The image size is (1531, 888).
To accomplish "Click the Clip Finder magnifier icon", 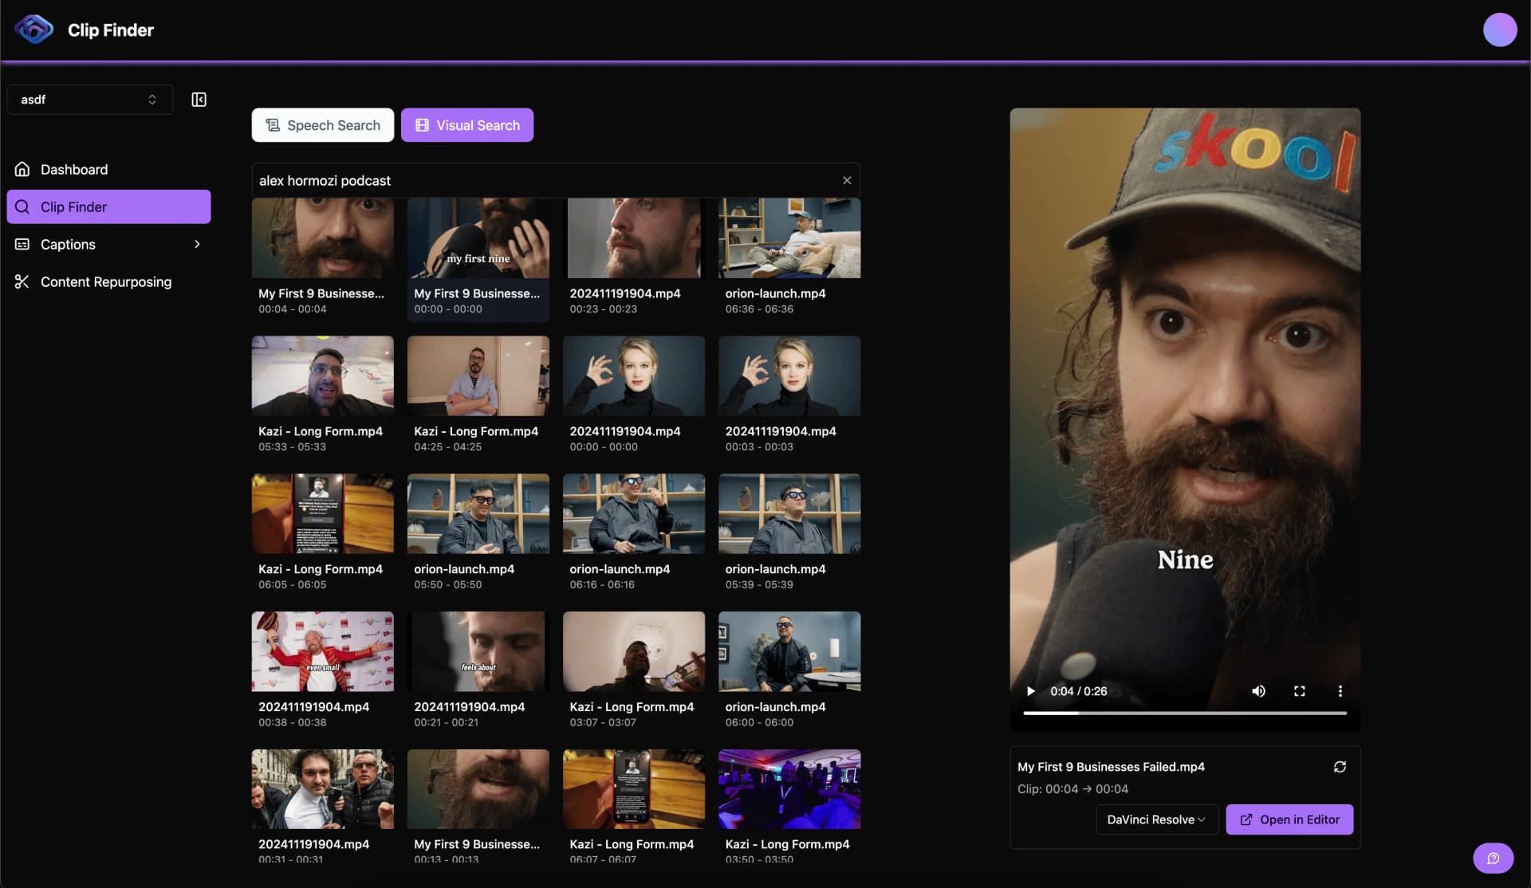I will click(x=22, y=206).
